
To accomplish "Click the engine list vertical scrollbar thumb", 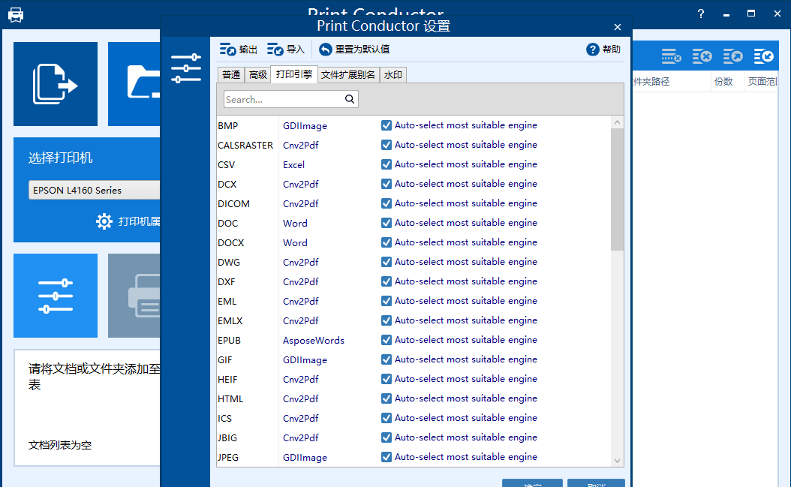I will point(617,189).
